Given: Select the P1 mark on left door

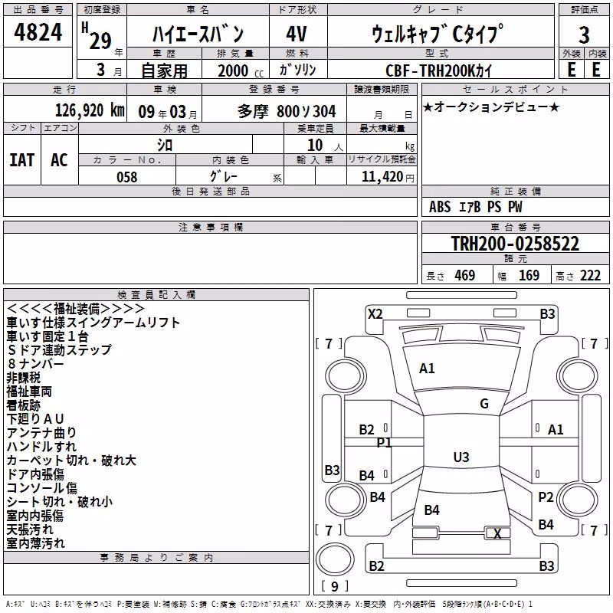Looking at the screenshot, I should 384,443.
